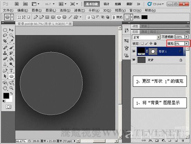Hide the 背景 layer
Screen dimensions: 191x144
tap(134, 60)
